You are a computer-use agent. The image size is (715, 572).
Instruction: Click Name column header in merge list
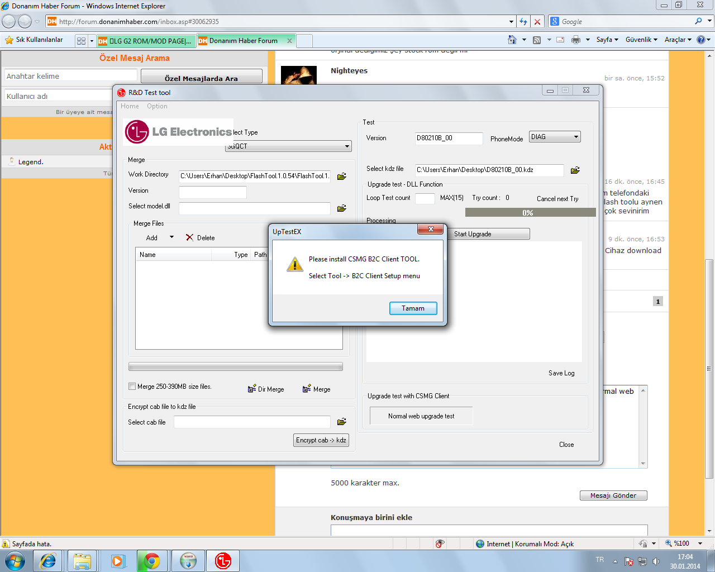[x=174, y=255]
